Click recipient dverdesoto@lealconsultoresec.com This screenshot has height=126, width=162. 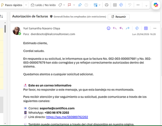pos(53,34)
